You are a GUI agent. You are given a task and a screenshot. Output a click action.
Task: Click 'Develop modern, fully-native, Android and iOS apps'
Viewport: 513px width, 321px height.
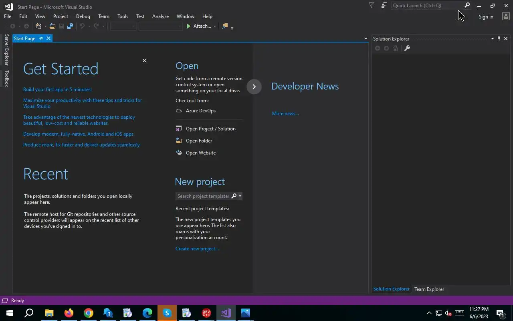[x=78, y=134]
